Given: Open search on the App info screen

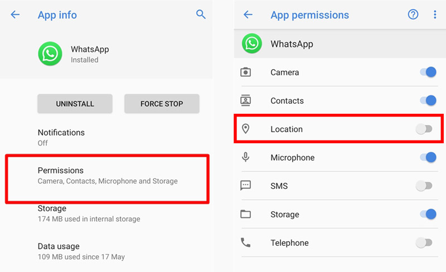Looking at the screenshot, I should tap(201, 14).
